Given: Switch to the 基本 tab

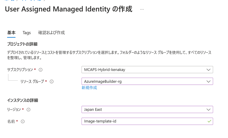Looking at the screenshot, I should click(11, 33).
